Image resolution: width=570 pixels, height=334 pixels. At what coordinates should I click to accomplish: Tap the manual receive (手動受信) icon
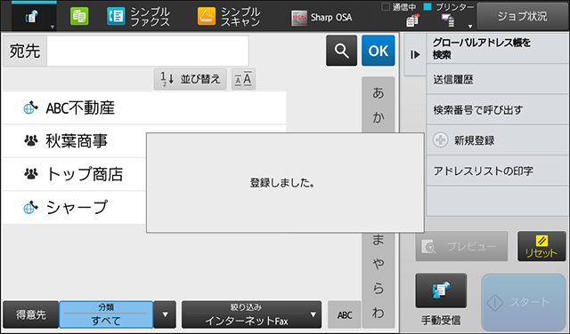pos(441,290)
